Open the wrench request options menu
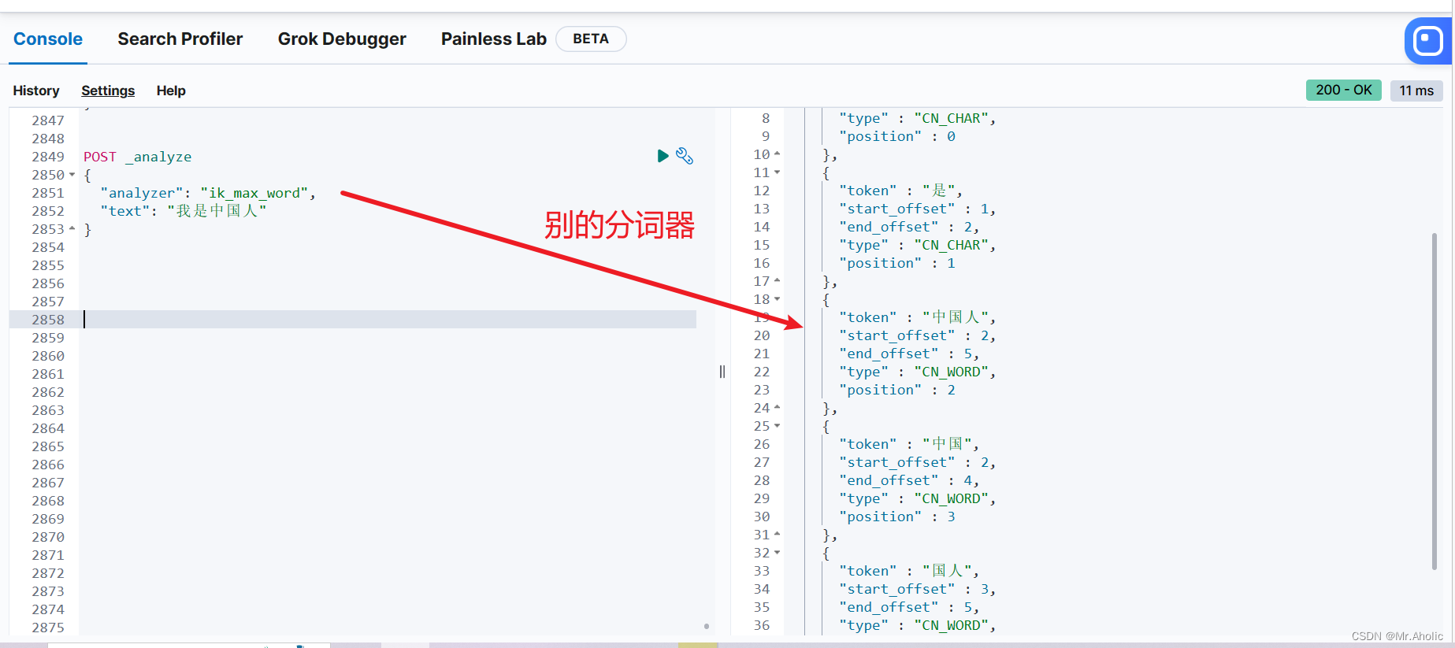 click(685, 156)
